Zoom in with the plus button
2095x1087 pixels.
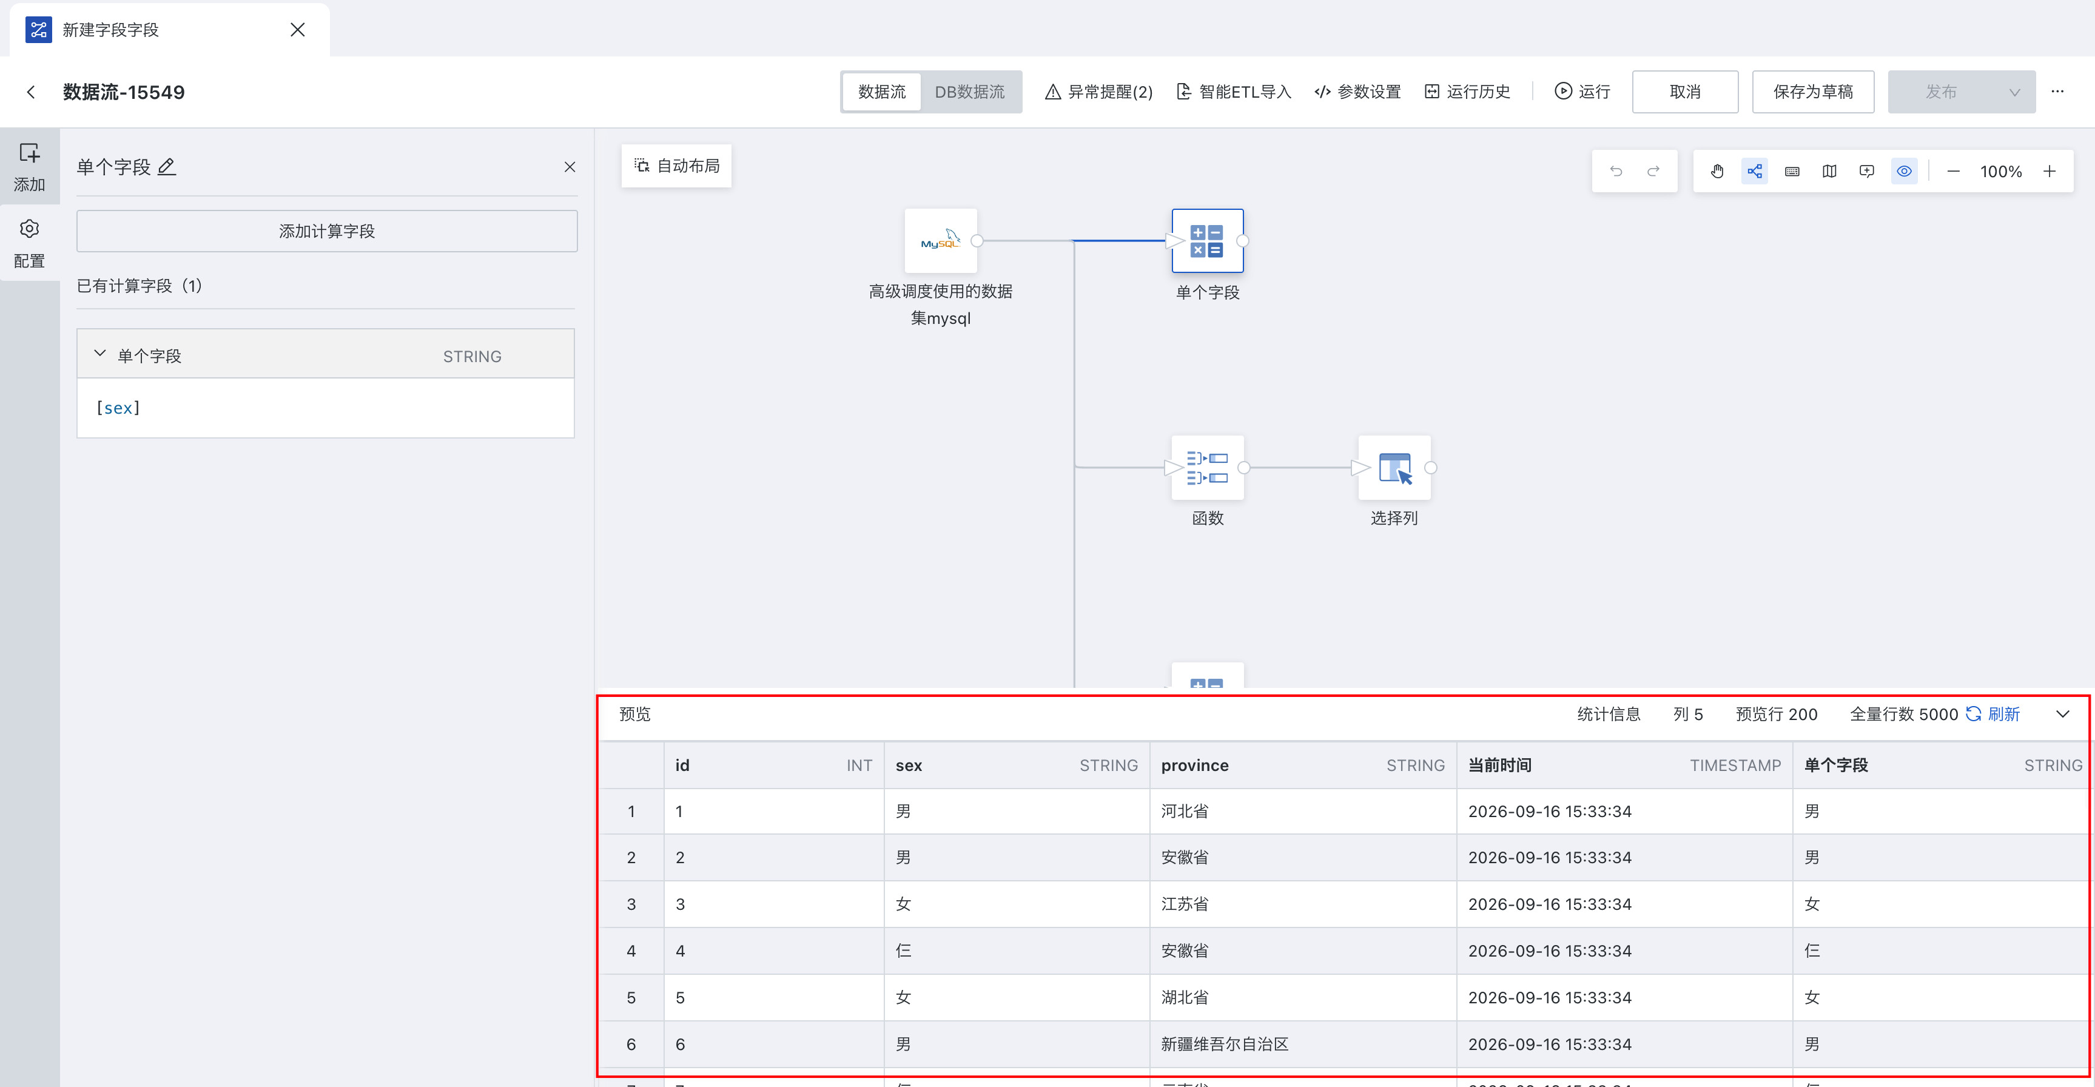2050,172
